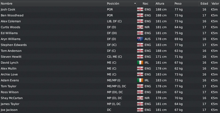Click Adam Evans' Irish flag icon
Viewport: 220px width, 113px height.
(x=140, y=80)
